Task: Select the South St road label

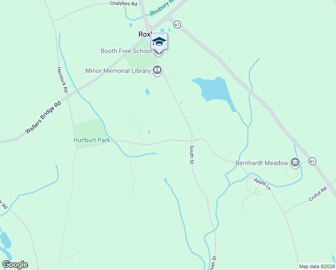Action: 191,155
